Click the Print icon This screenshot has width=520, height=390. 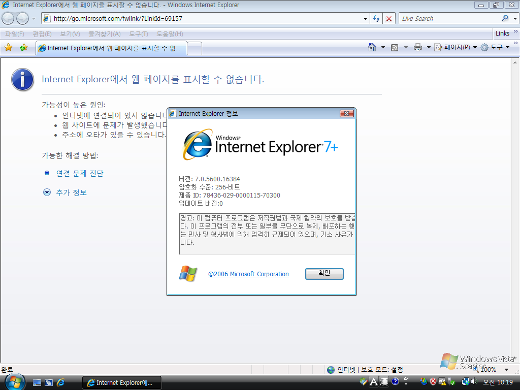coord(418,47)
